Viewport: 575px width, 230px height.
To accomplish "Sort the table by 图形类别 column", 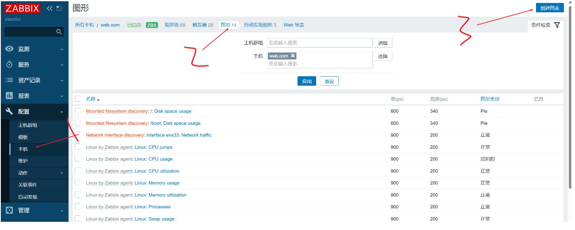I will (x=490, y=99).
